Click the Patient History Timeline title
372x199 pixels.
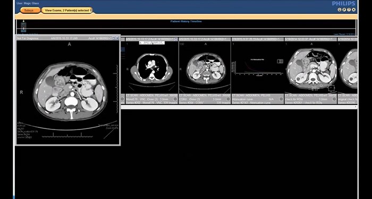click(186, 21)
